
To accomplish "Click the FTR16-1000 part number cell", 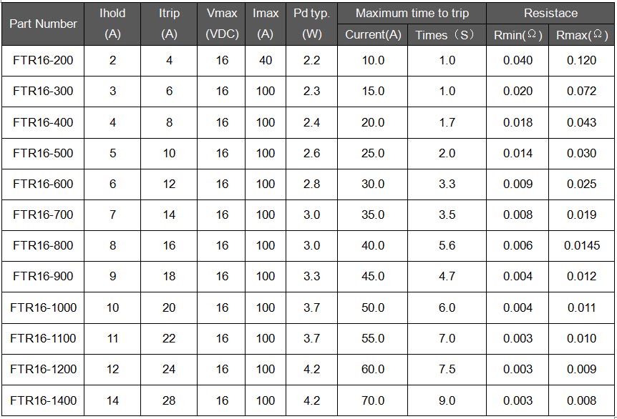I will pyautogui.click(x=43, y=307).
